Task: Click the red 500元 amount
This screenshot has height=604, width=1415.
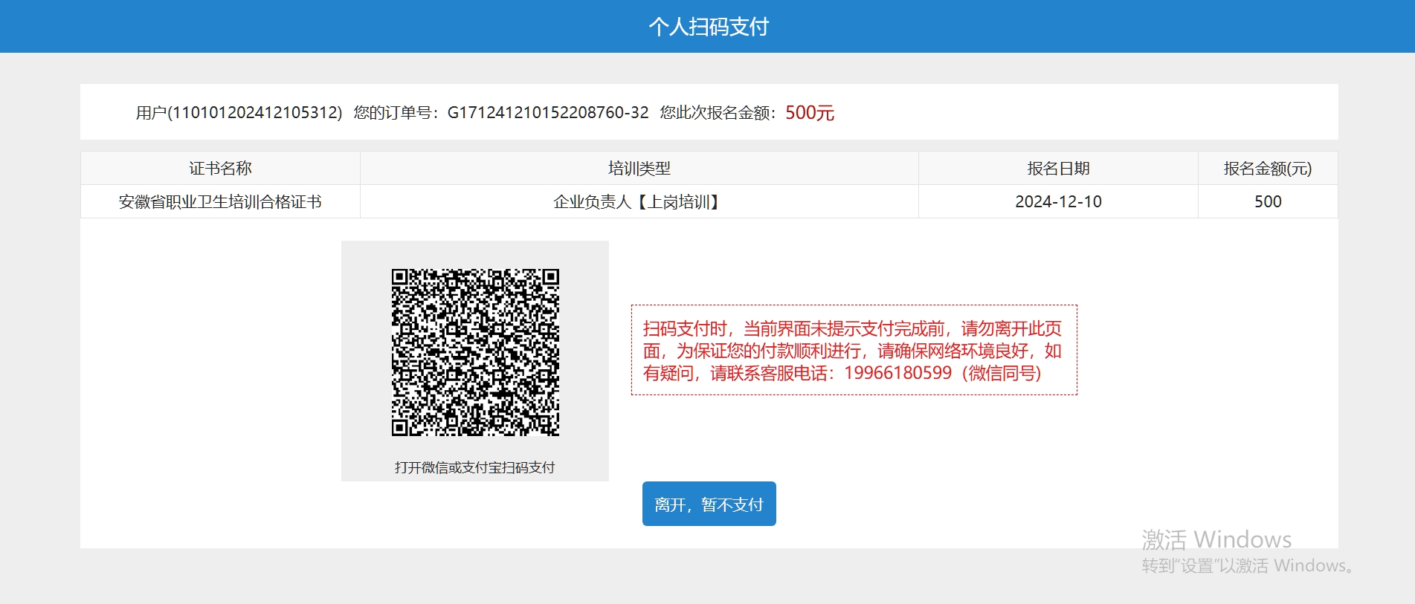Action: (x=810, y=112)
